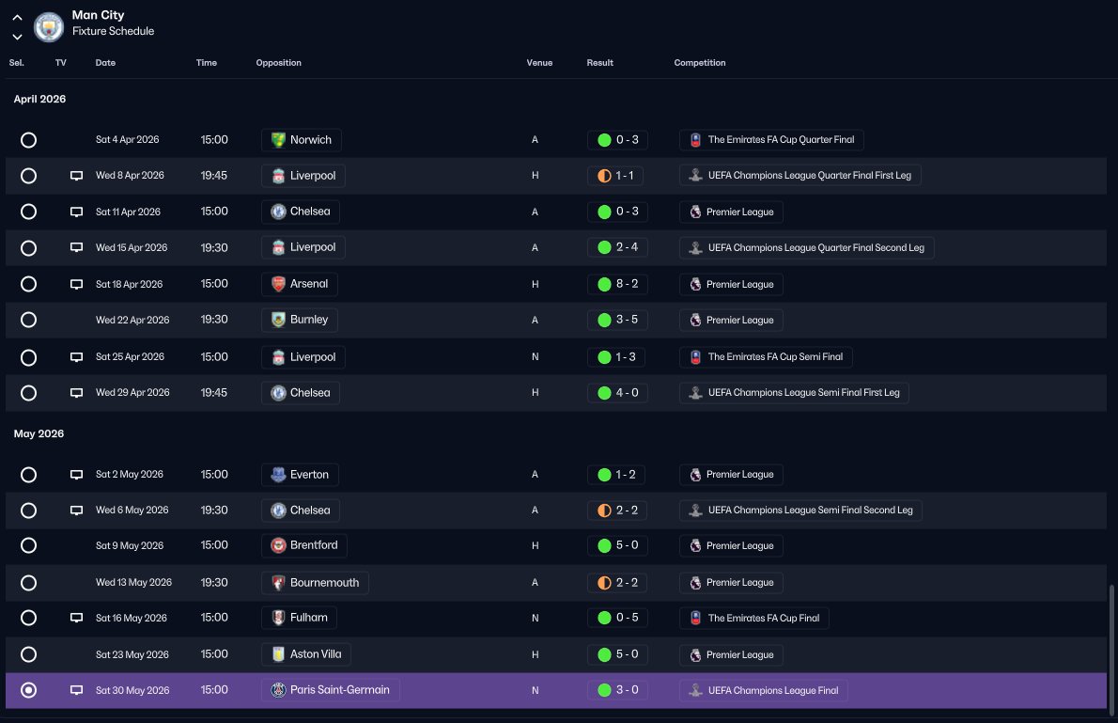The height and width of the screenshot is (723, 1118).
Task: Sort by Competition column header
Action: click(x=700, y=63)
